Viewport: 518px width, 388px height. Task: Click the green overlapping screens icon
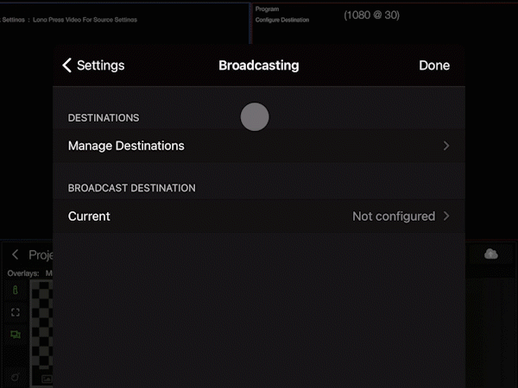coord(15,335)
